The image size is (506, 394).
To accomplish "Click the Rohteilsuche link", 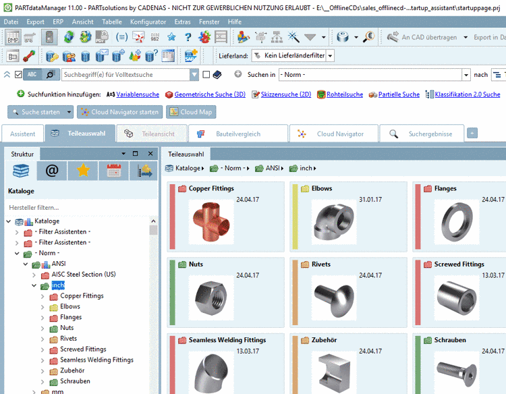I will pyautogui.click(x=345, y=94).
